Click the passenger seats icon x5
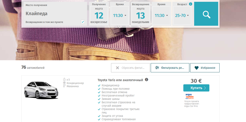Screen dimensions: 246x122 point(64,80)
